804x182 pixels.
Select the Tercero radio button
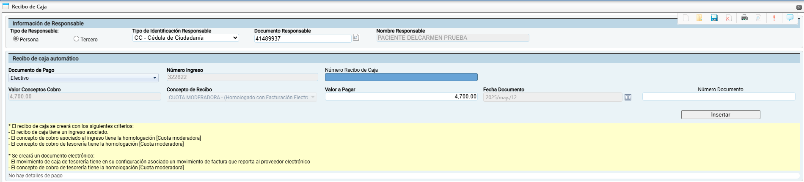tap(76, 39)
